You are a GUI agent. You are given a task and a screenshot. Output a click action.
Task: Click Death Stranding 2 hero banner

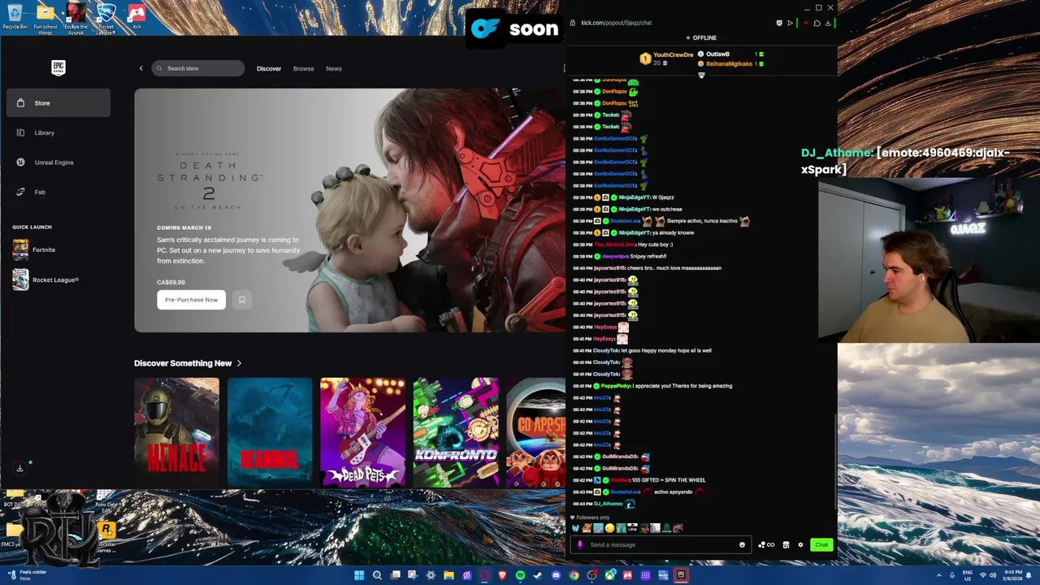click(x=349, y=210)
